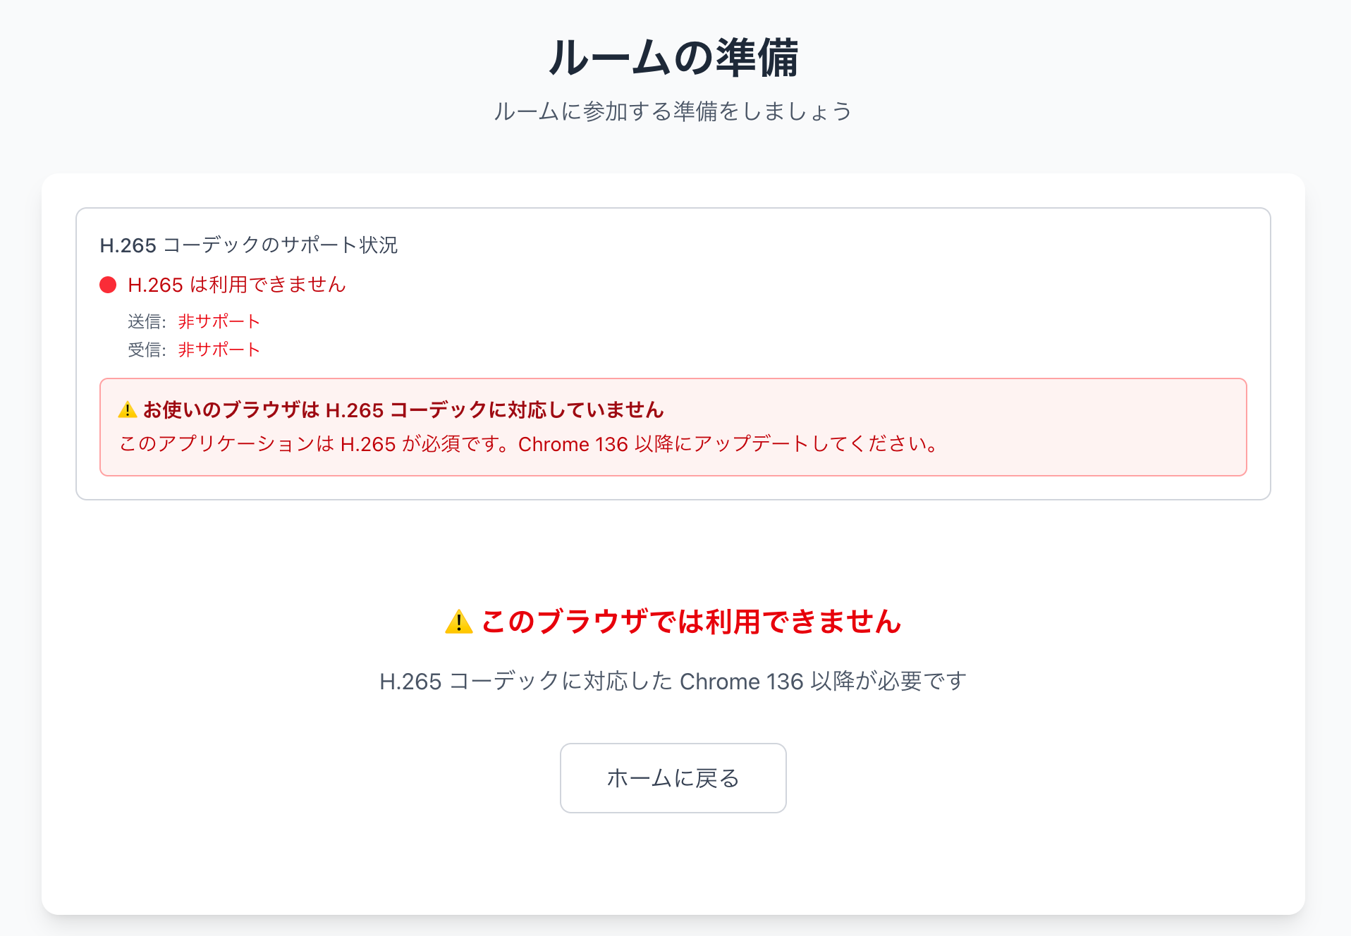
Task: Click the red status text H.265 は利用できません
Action: (237, 285)
